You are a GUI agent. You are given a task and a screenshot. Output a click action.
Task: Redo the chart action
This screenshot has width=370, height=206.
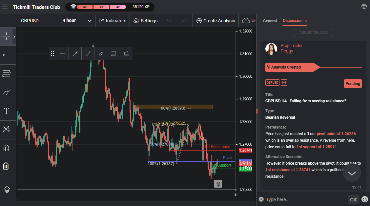pos(185,21)
